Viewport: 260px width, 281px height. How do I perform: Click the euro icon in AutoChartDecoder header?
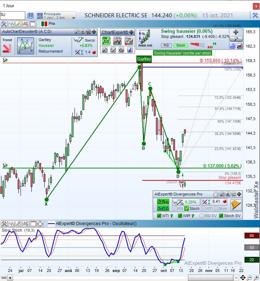tap(82, 32)
